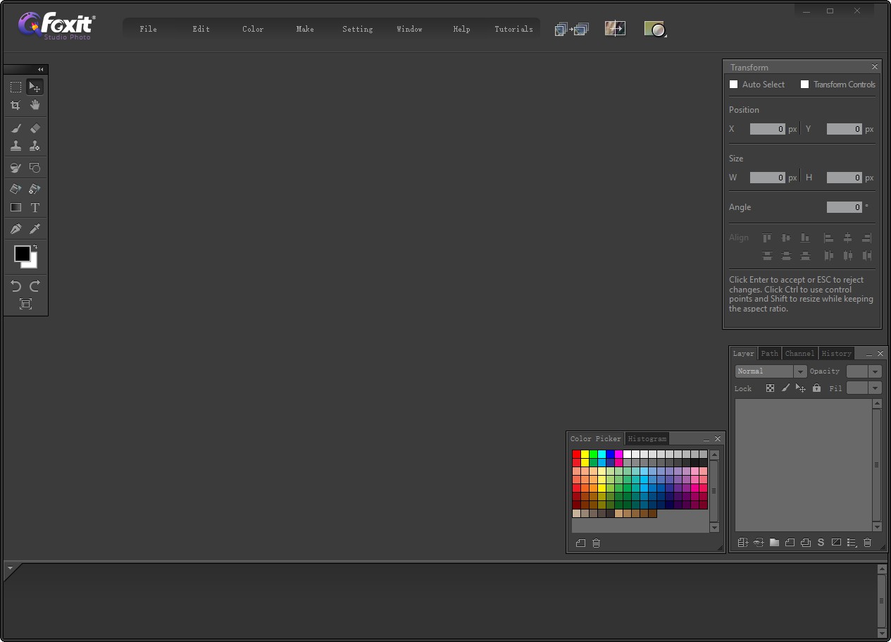Choose the Clone Stamp tool

coord(15,146)
